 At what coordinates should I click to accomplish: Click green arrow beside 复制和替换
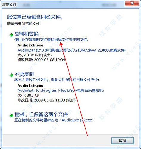point(11,35)
